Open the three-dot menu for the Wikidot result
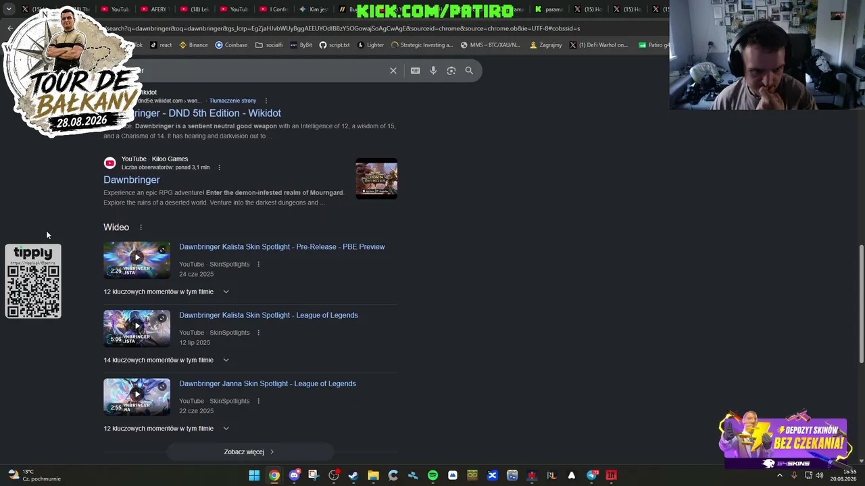The width and height of the screenshot is (865, 486). point(266,101)
